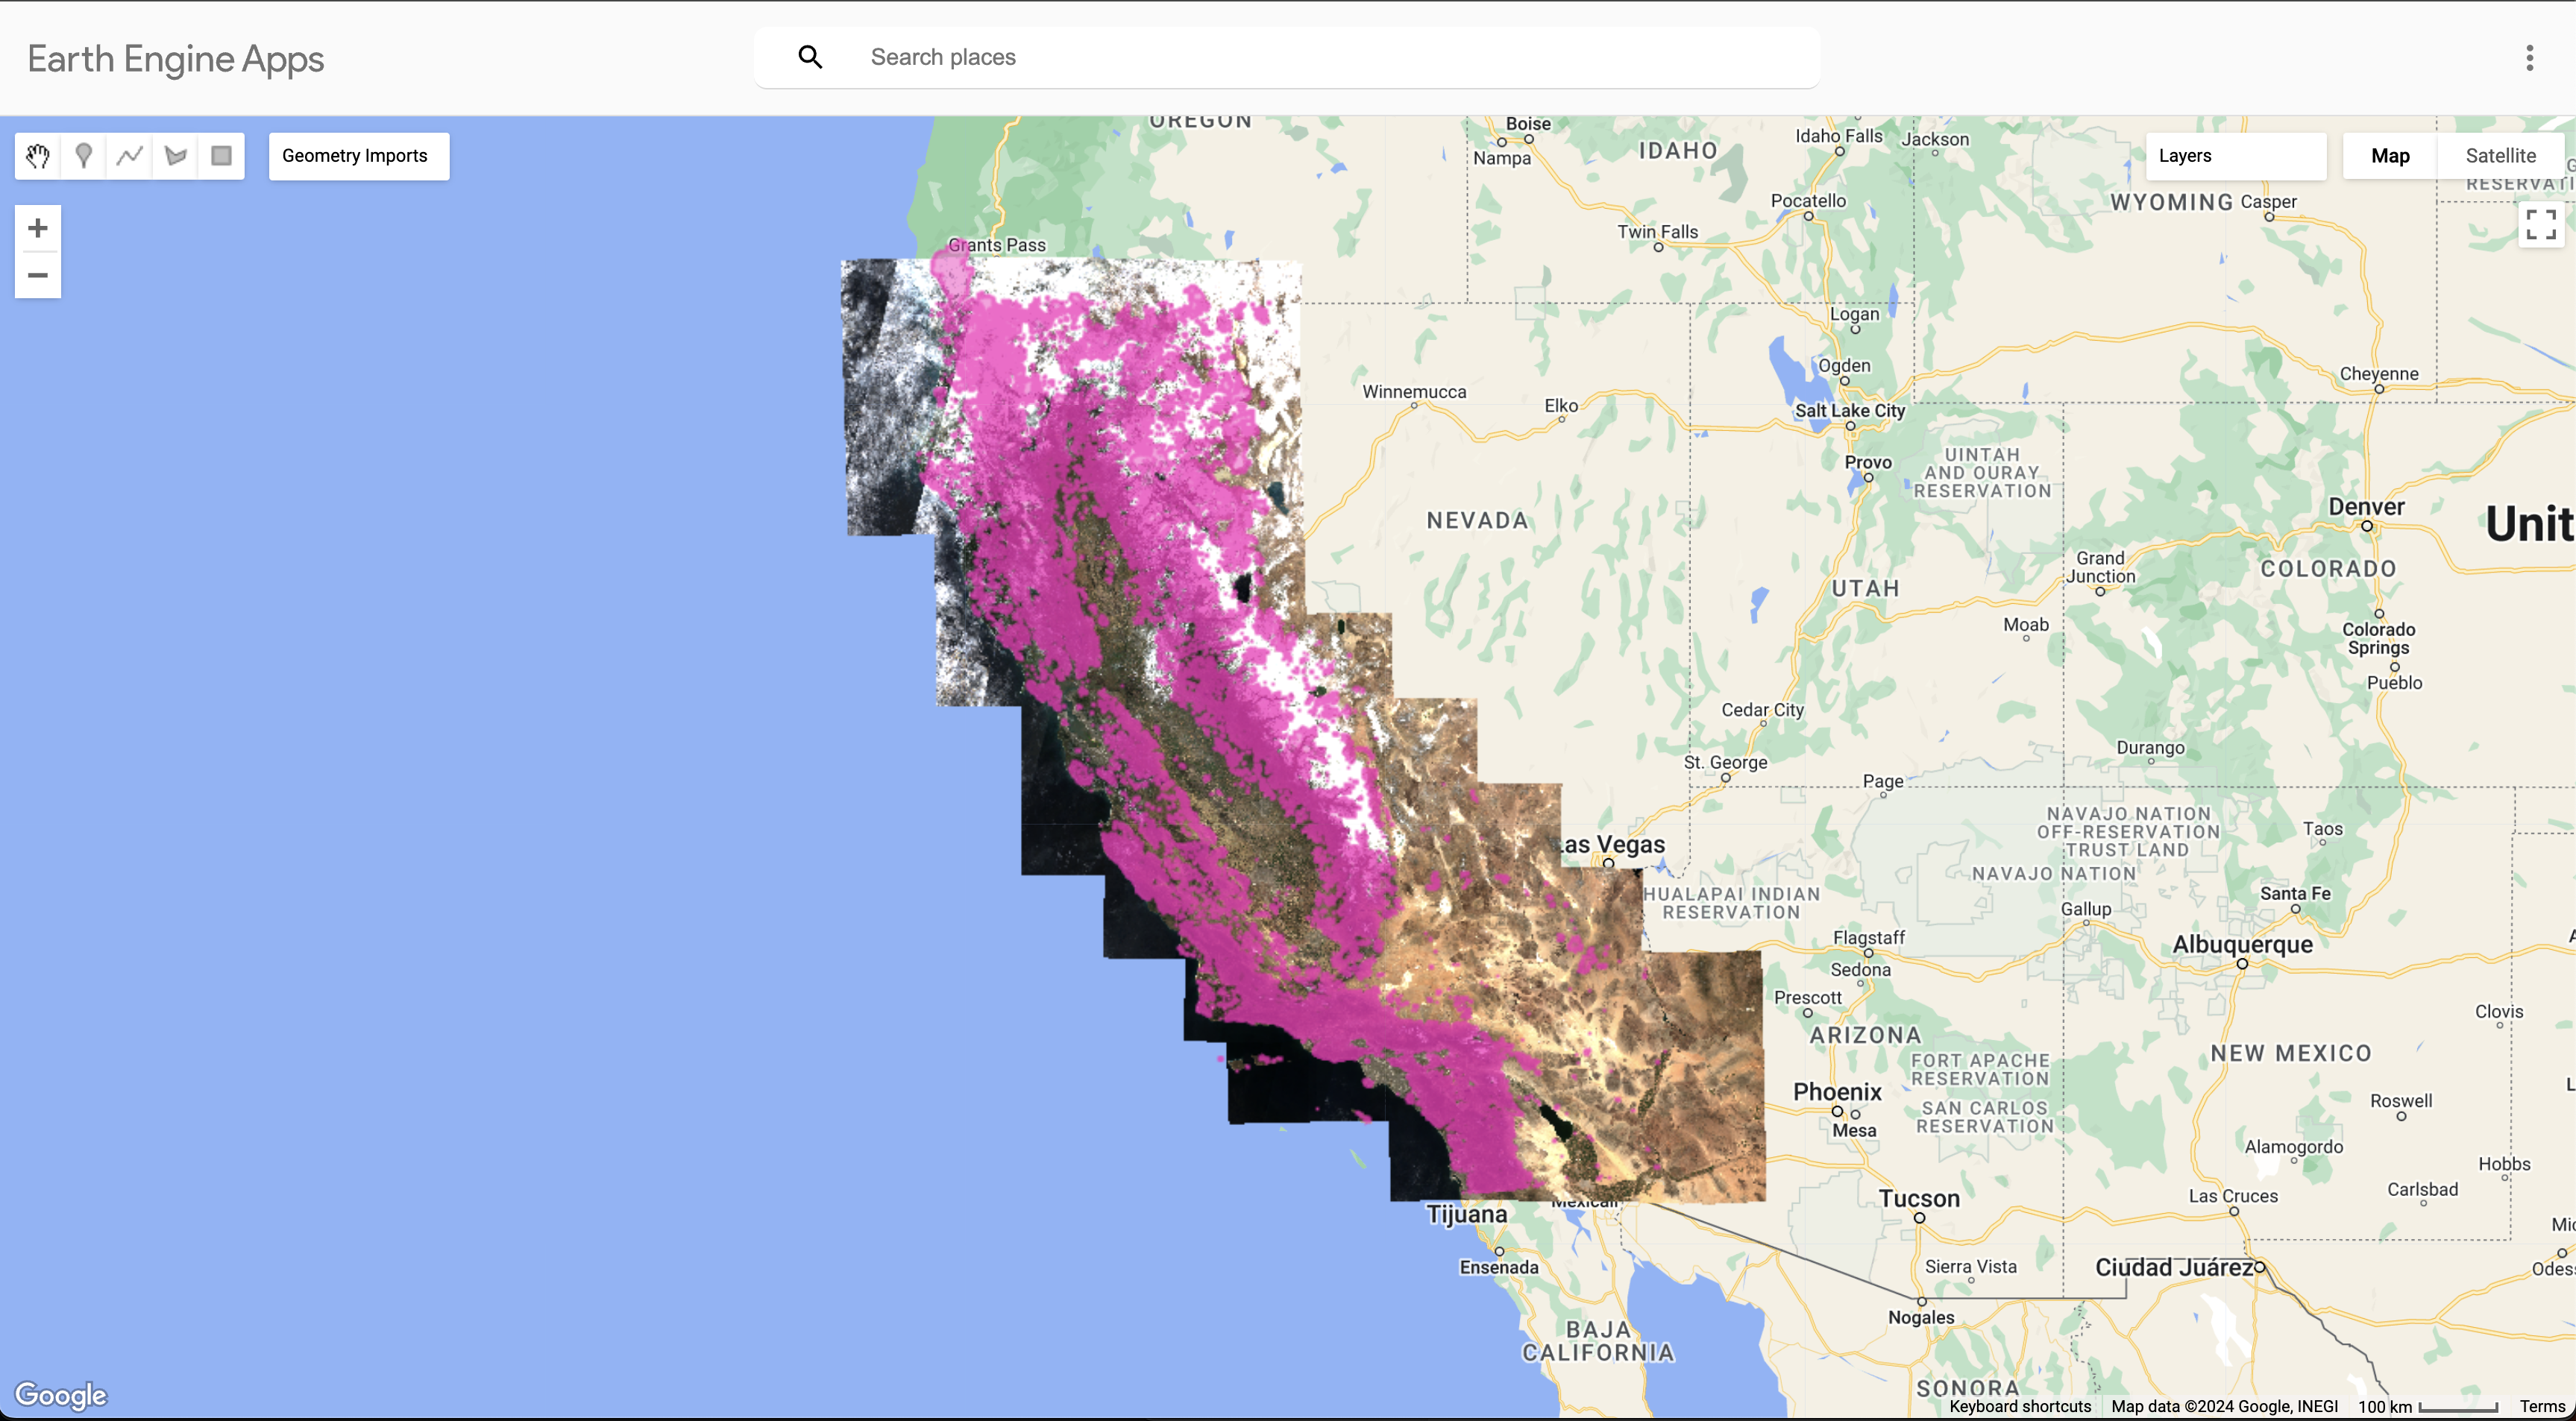Click the Salt Lake City label
The width and height of the screenshot is (2576, 1421).
pyautogui.click(x=1850, y=411)
